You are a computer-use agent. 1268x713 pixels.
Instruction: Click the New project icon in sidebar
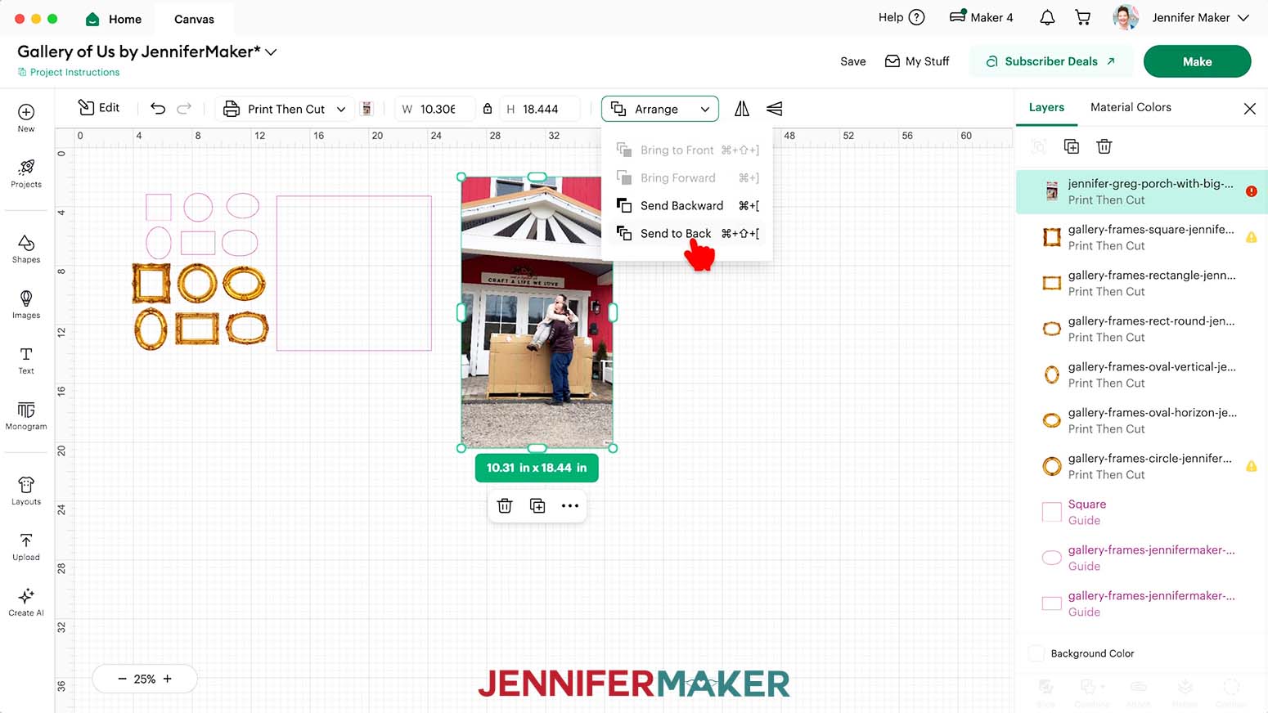point(26,118)
